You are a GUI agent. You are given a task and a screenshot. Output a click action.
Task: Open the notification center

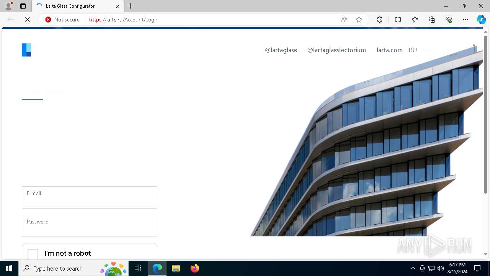pyautogui.click(x=477, y=268)
